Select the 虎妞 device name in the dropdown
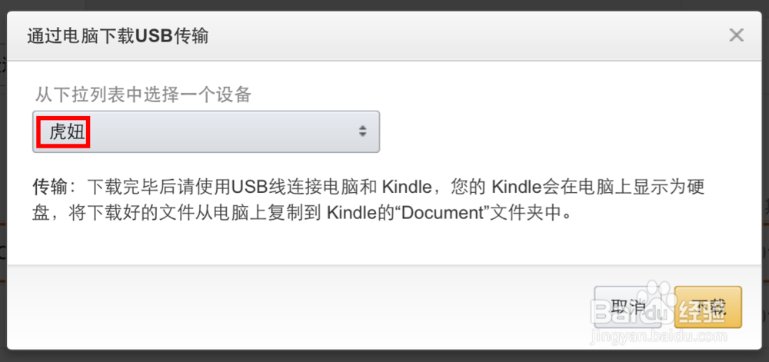 pos(65,131)
